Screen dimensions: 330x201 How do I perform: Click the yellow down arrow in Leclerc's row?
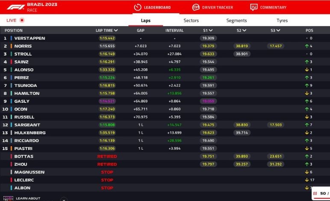coord(306,180)
